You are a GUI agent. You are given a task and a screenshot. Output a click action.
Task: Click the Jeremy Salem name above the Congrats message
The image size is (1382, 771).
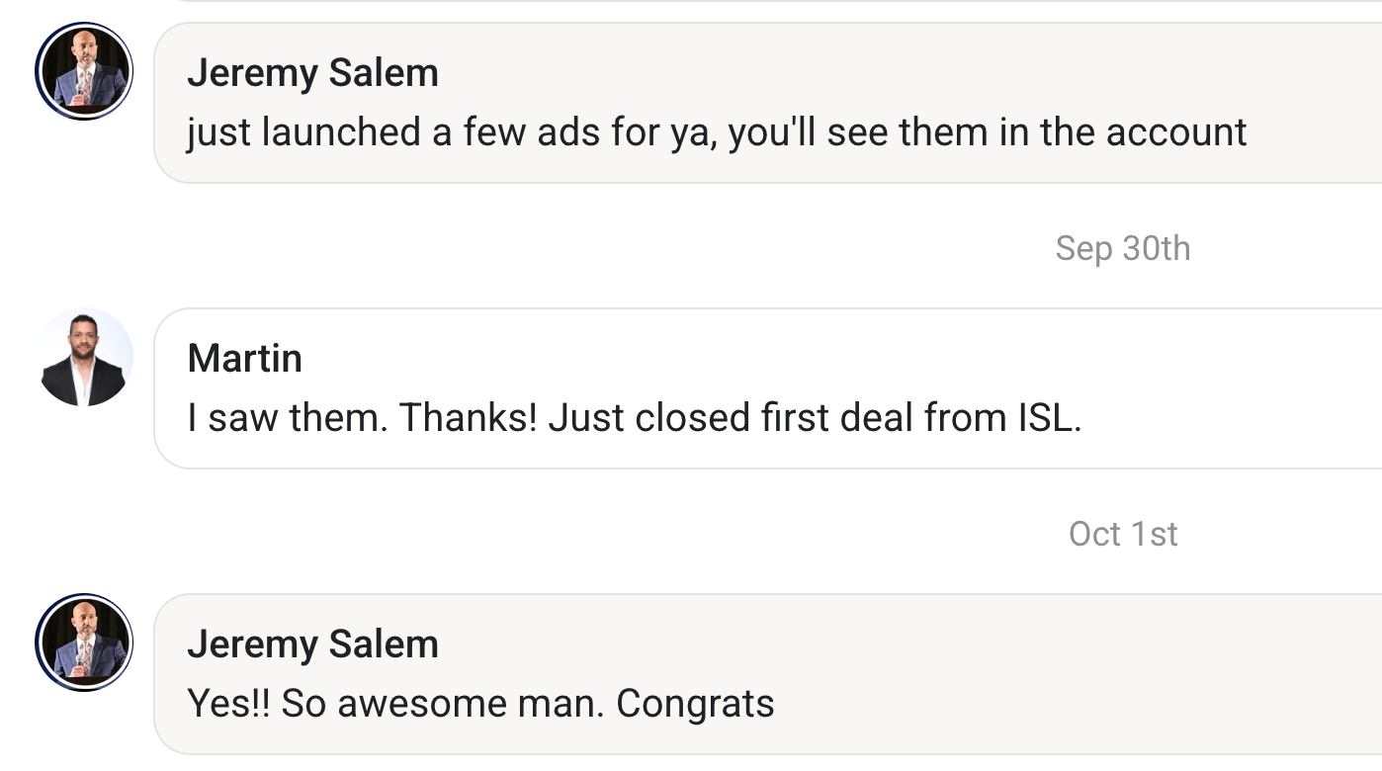pyautogui.click(x=312, y=644)
